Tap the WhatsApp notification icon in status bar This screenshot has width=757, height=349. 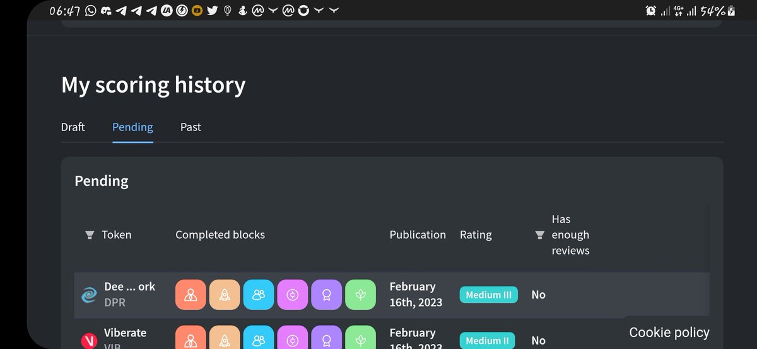(91, 11)
